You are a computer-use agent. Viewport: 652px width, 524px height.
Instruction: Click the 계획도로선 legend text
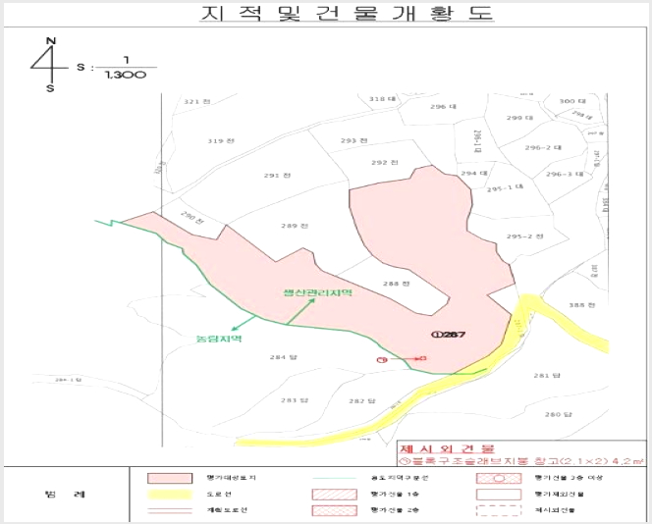pos(227,510)
